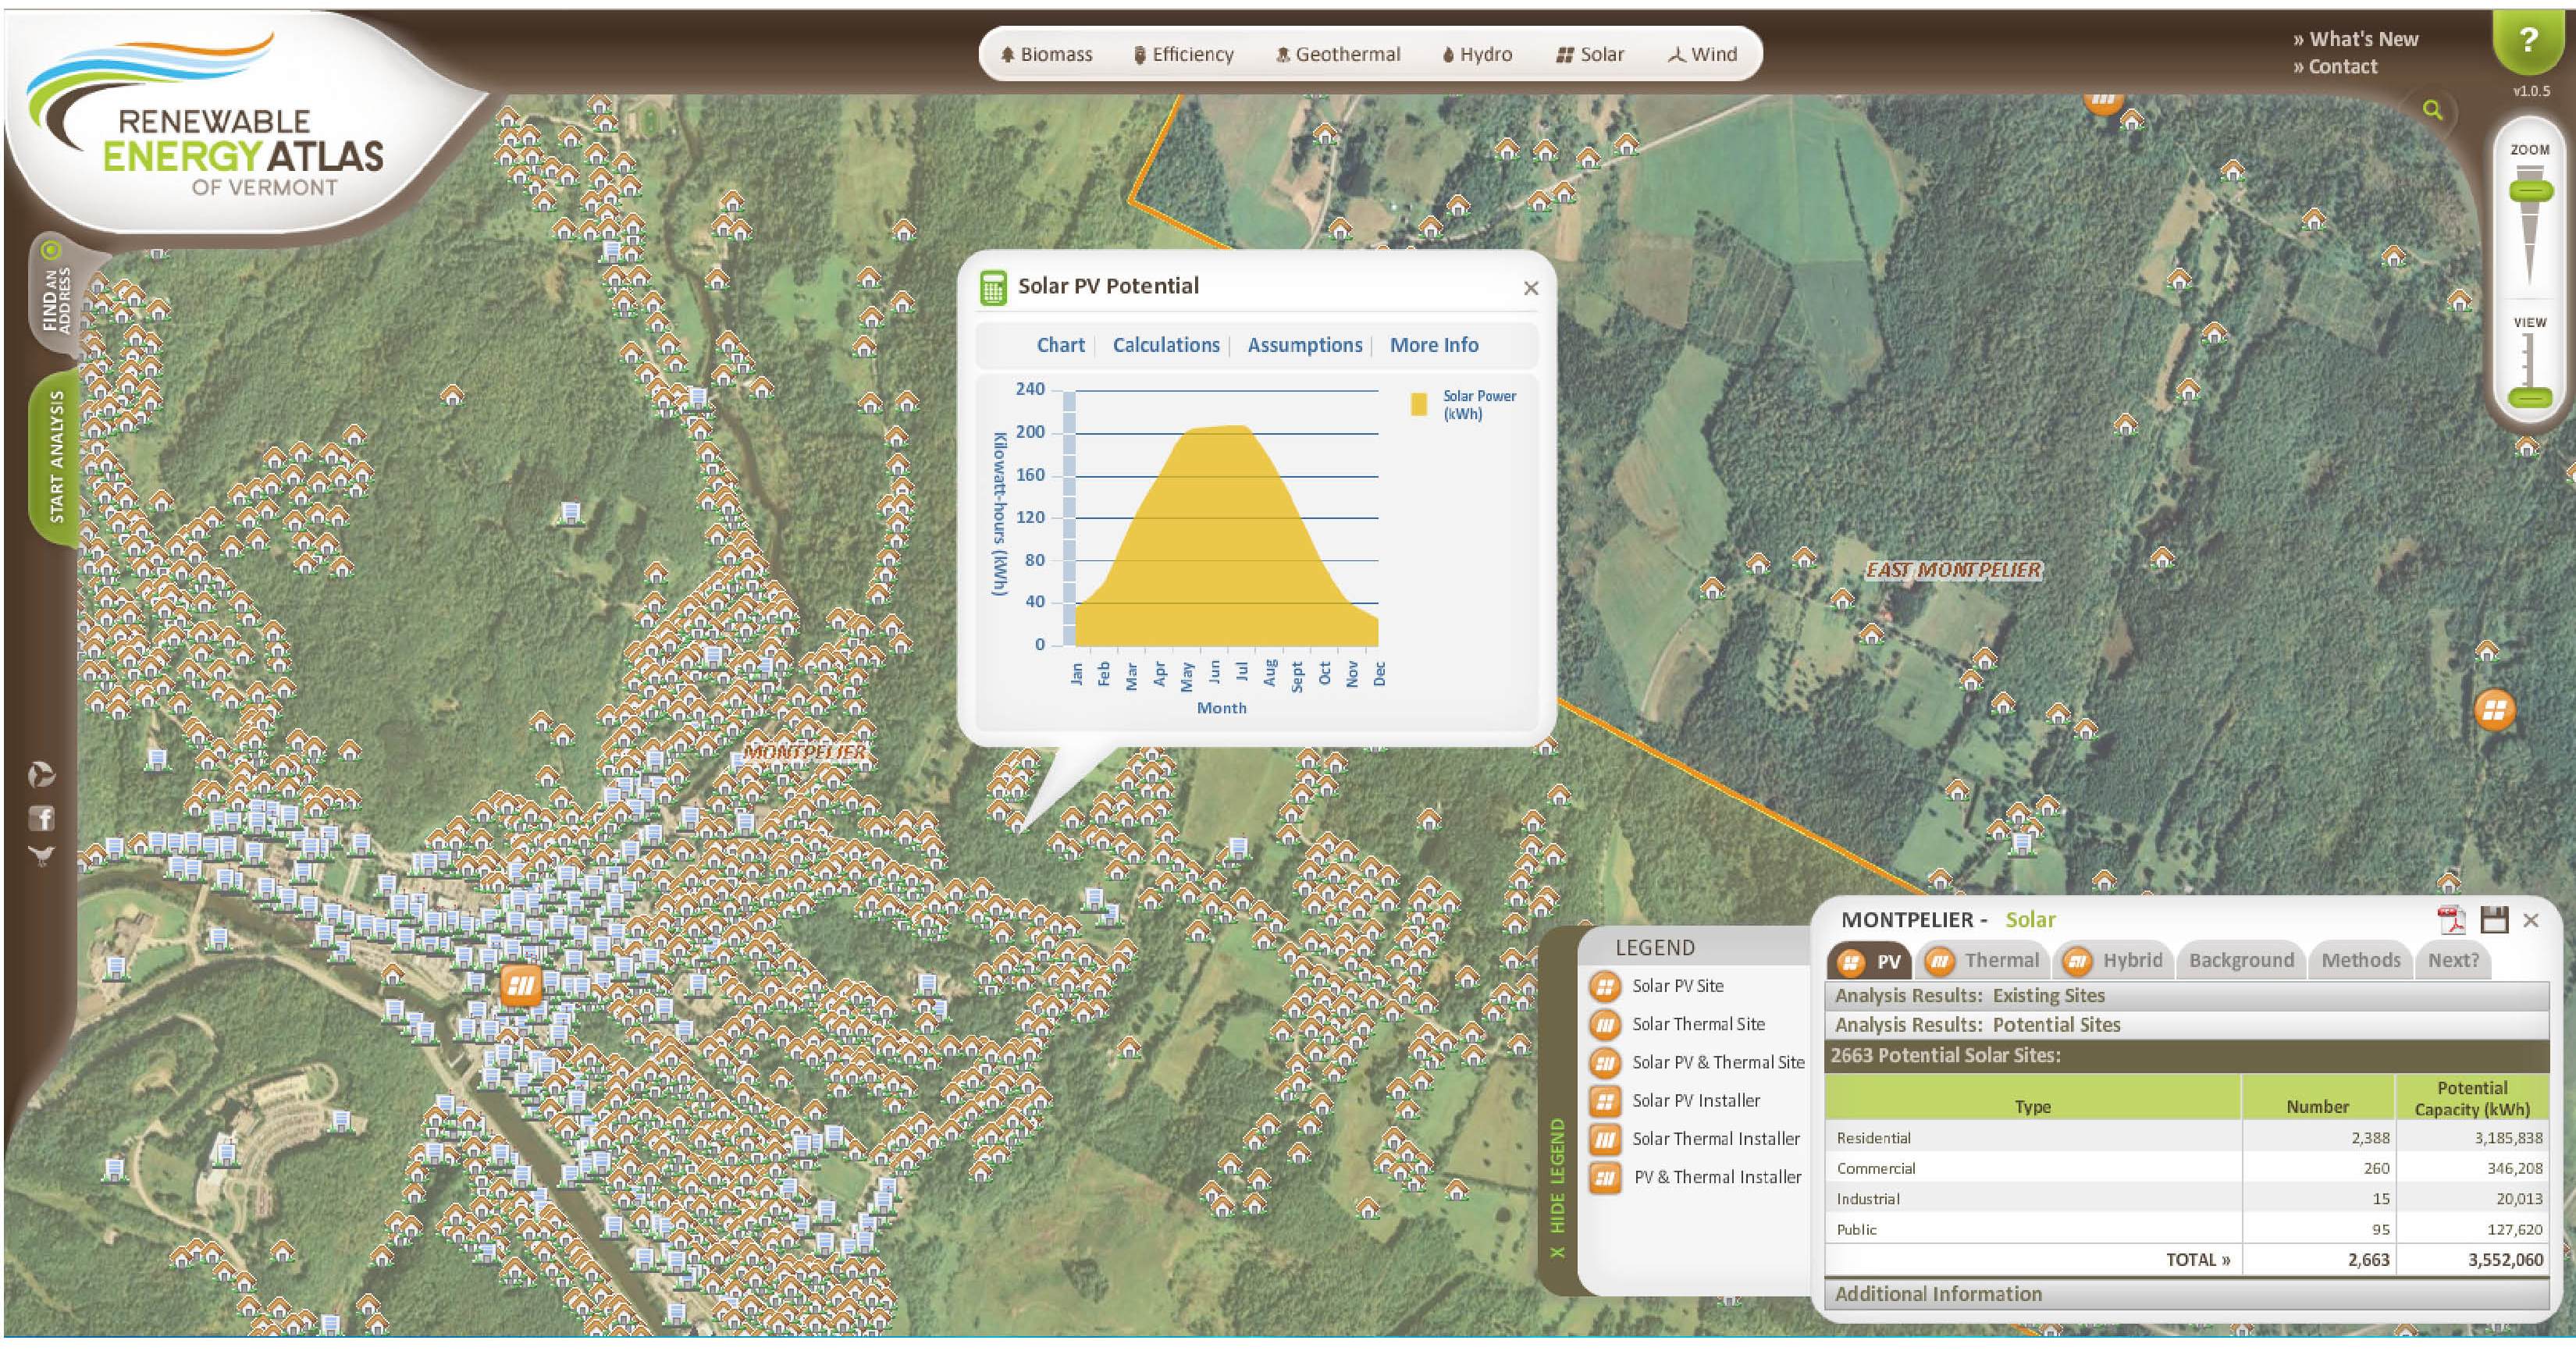Open the Find an Address side tab
The image size is (2576, 1351).
56,298
